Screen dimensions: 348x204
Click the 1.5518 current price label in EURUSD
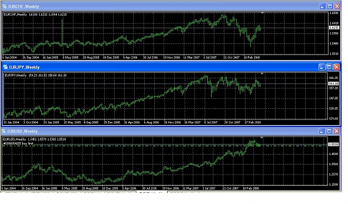(334, 145)
